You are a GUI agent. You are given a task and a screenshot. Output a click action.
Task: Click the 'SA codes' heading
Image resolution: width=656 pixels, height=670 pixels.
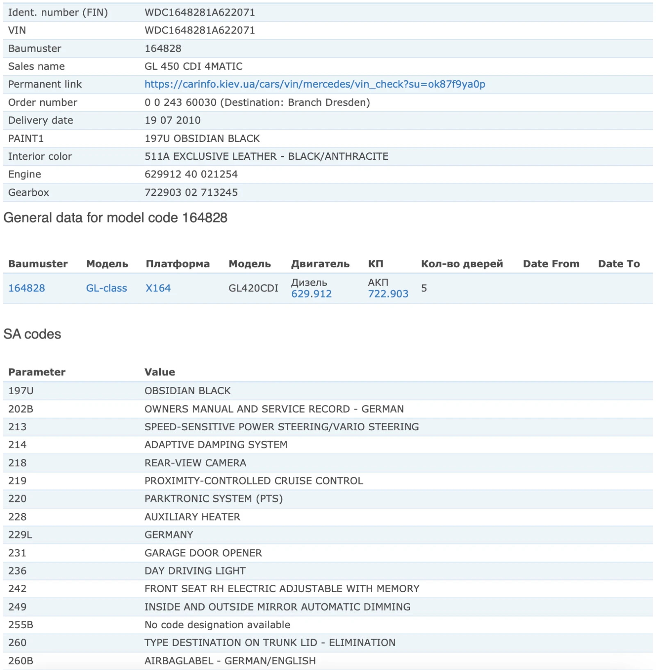point(32,334)
